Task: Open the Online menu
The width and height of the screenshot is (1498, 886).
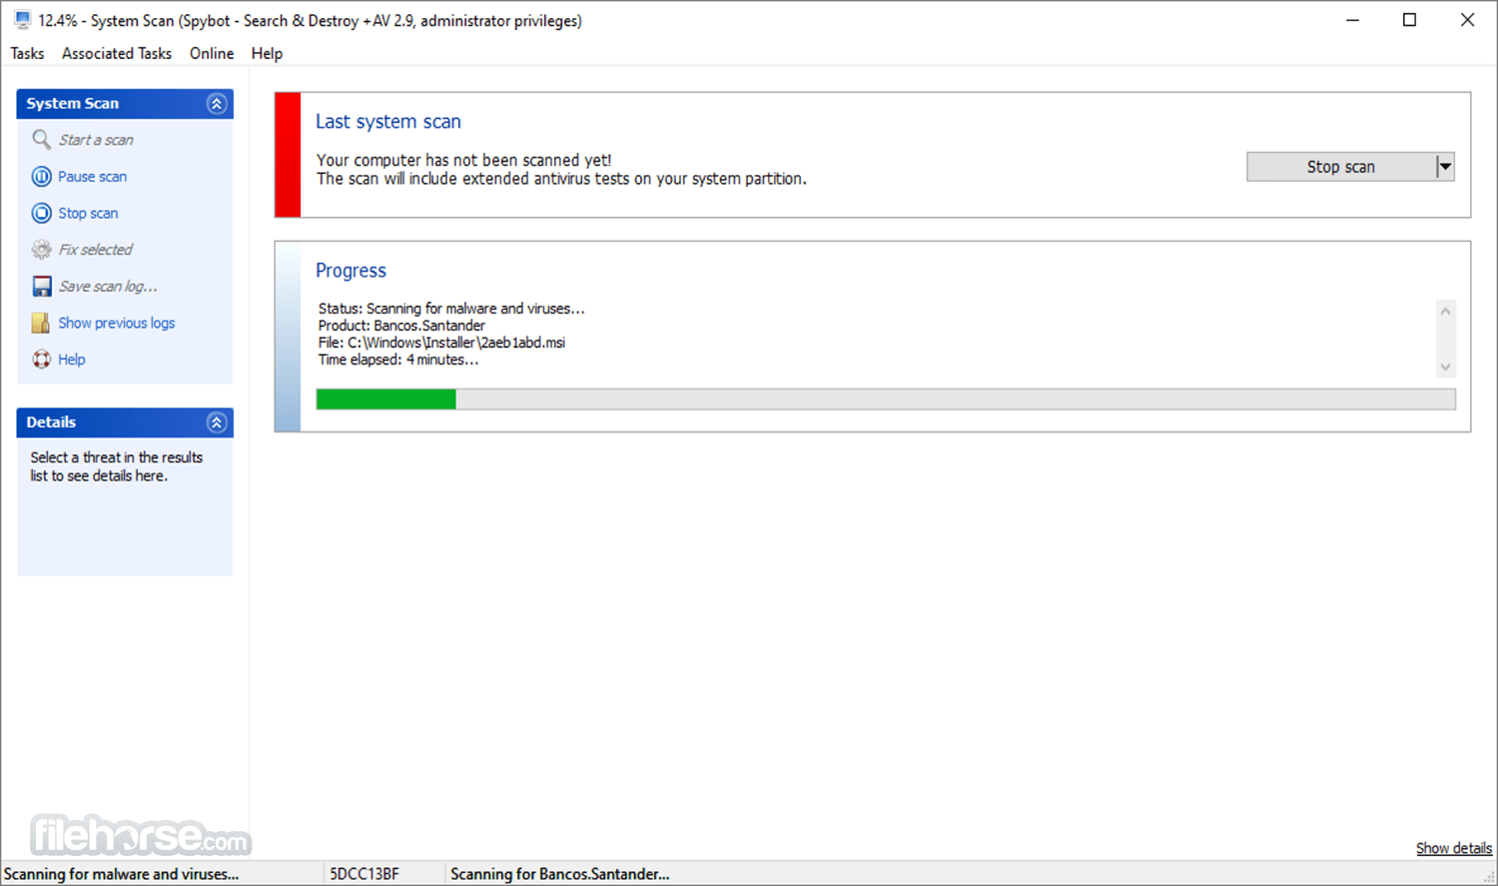Action: click(212, 53)
